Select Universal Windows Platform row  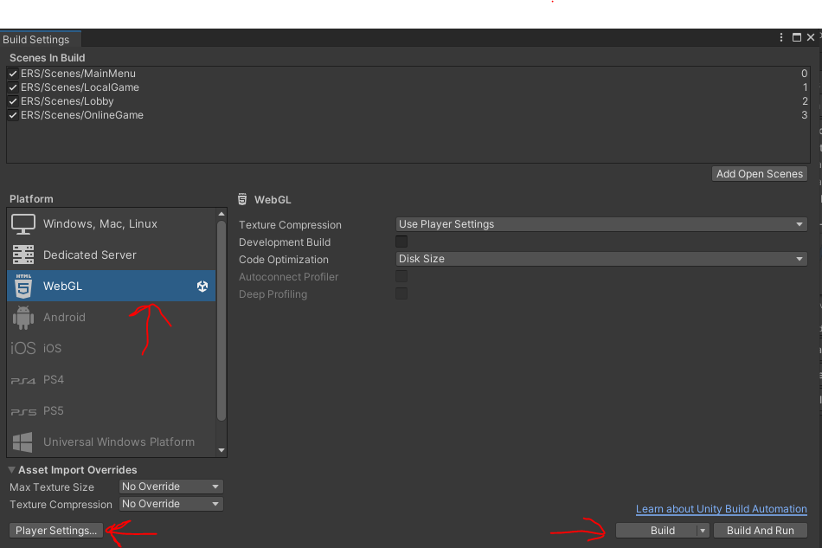[111, 442]
